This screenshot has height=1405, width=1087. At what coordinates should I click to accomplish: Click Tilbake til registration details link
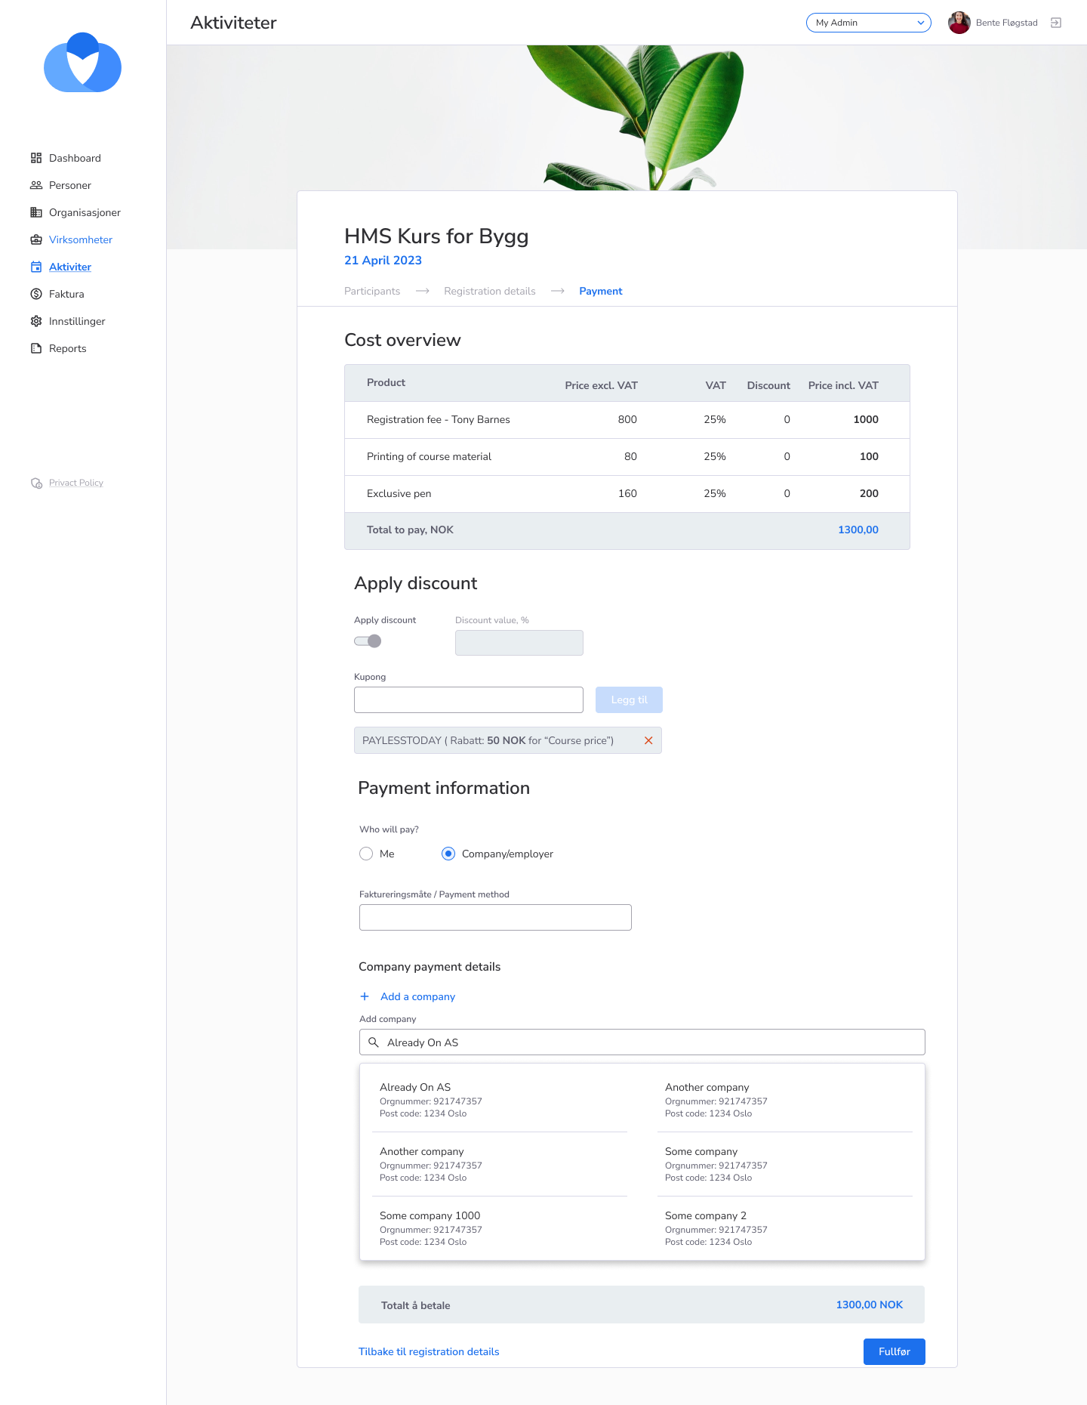[x=429, y=1351]
